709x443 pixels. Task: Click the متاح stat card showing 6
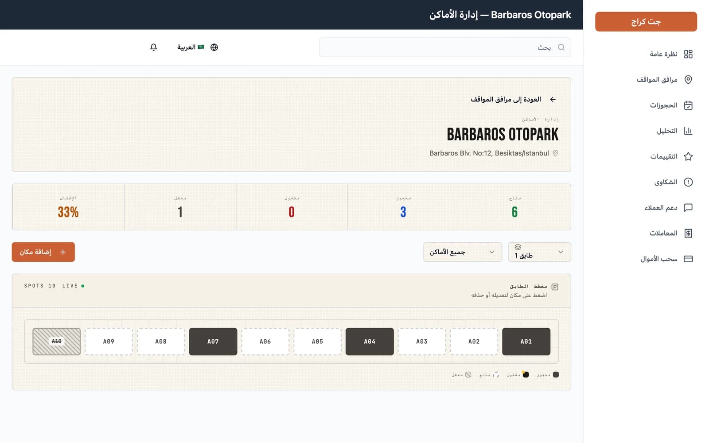pyautogui.click(x=514, y=207)
